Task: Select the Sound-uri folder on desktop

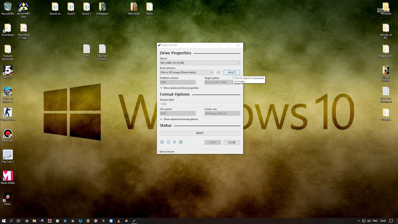Action: (55, 9)
